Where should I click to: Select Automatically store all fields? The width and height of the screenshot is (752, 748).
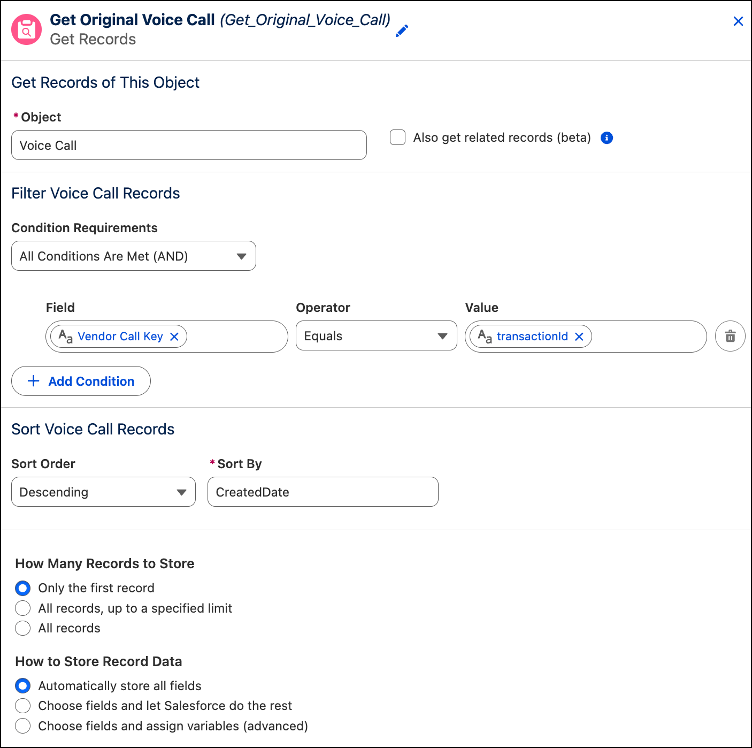(23, 686)
